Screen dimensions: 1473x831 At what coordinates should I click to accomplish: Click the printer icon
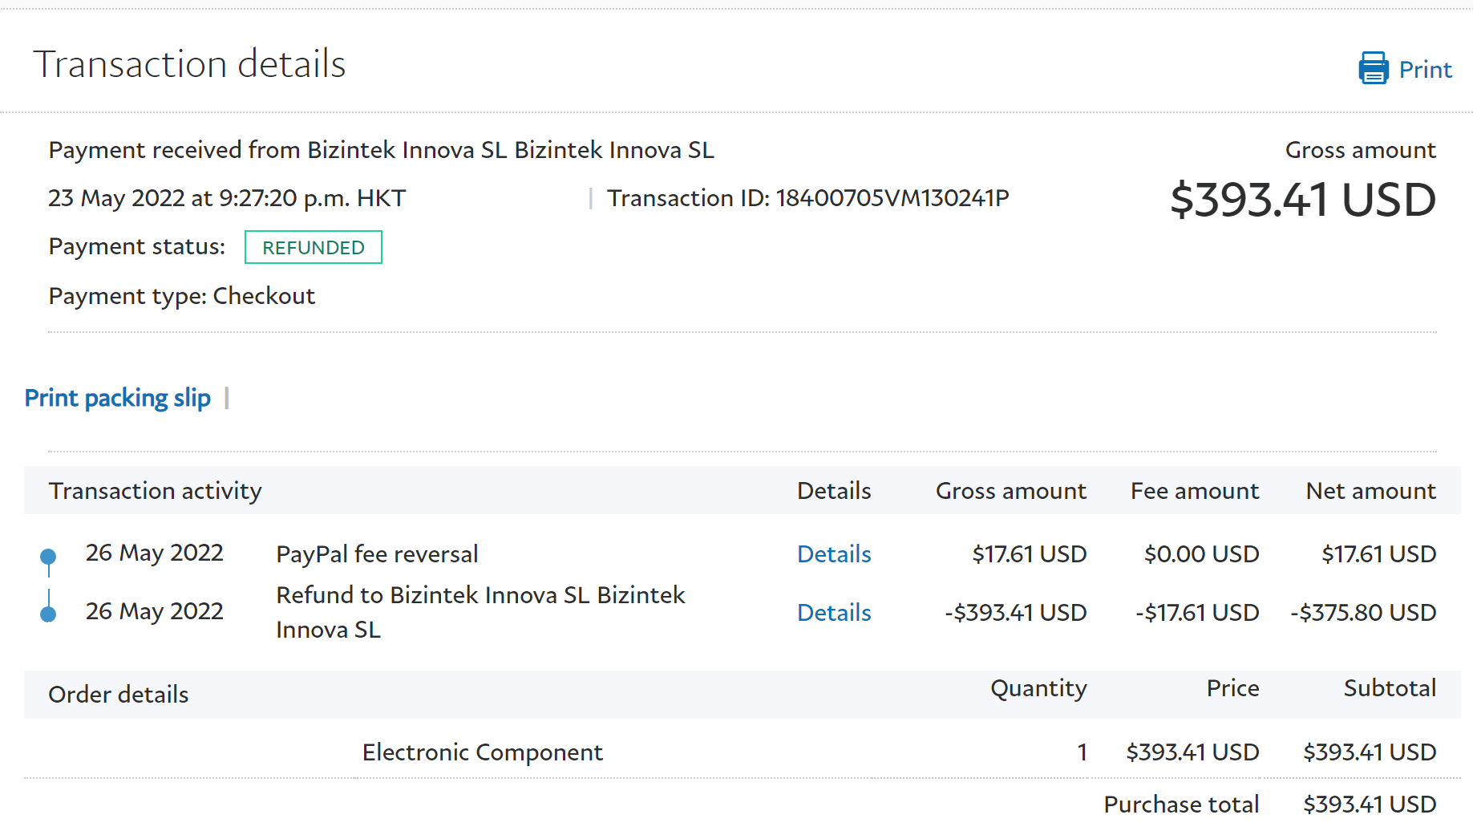pyautogui.click(x=1373, y=69)
